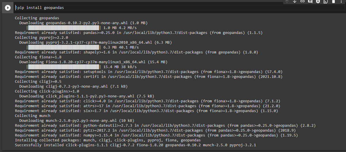
Task: Move cell down using arrow icon
Action: 295,1
